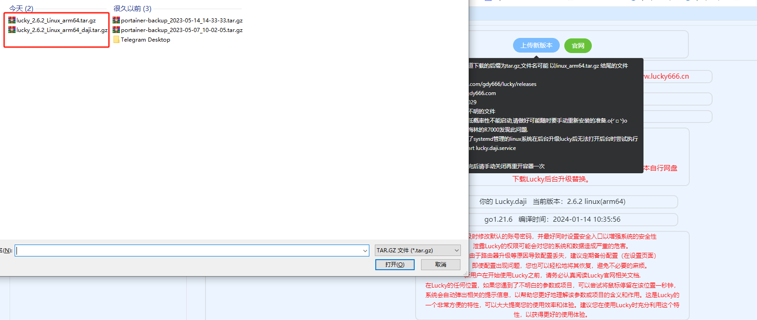Click the gdy666/lucky/releases link in tooltip

click(x=503, y=84)
